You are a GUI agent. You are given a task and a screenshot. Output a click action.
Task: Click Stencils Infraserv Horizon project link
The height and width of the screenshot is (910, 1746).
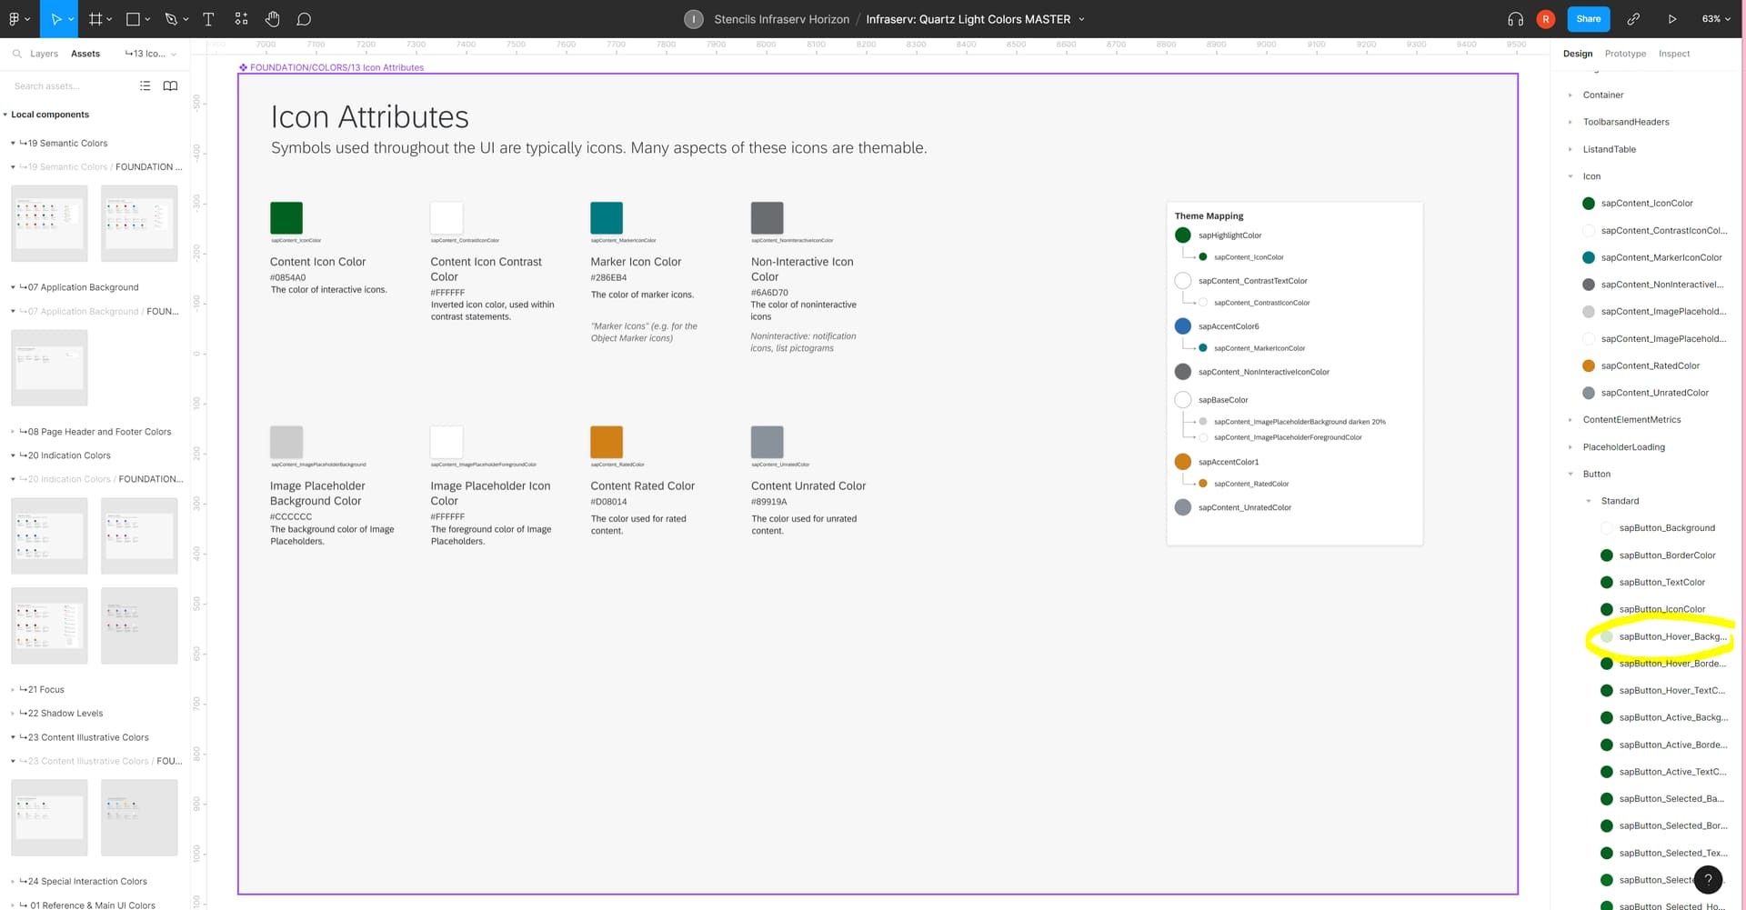781,19
